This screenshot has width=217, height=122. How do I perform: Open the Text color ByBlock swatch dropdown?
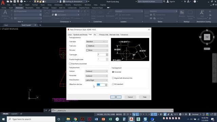[x=97, y=46]
